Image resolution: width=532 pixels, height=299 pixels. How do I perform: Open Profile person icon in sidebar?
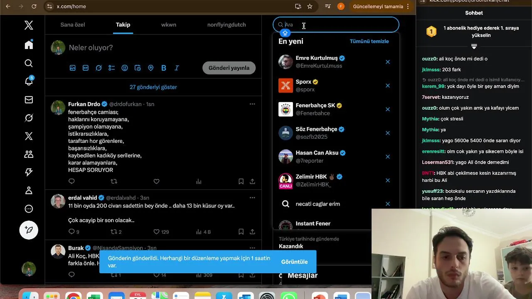pos(29,191)
